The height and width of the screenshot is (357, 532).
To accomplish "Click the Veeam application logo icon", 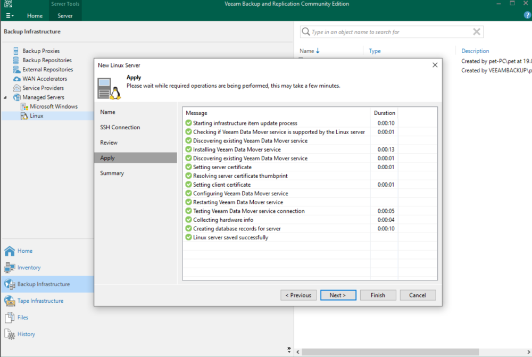I will [8, 4].
